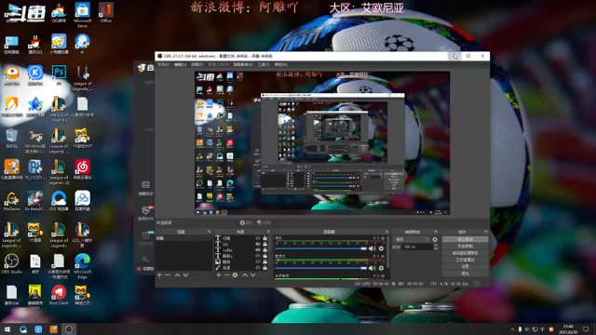Open the upper mixer channel gear settings
Viewport: 596px width, 335px height.
(x=381, y=248)
